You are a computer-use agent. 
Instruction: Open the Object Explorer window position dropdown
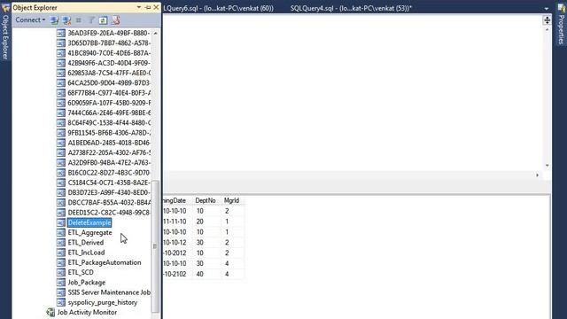(x=139, y=7)
